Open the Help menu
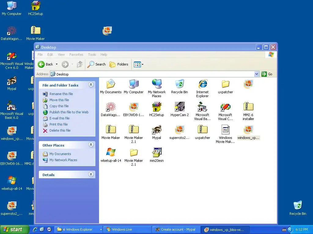The image size is (313, 234). (x=104, y=55)
